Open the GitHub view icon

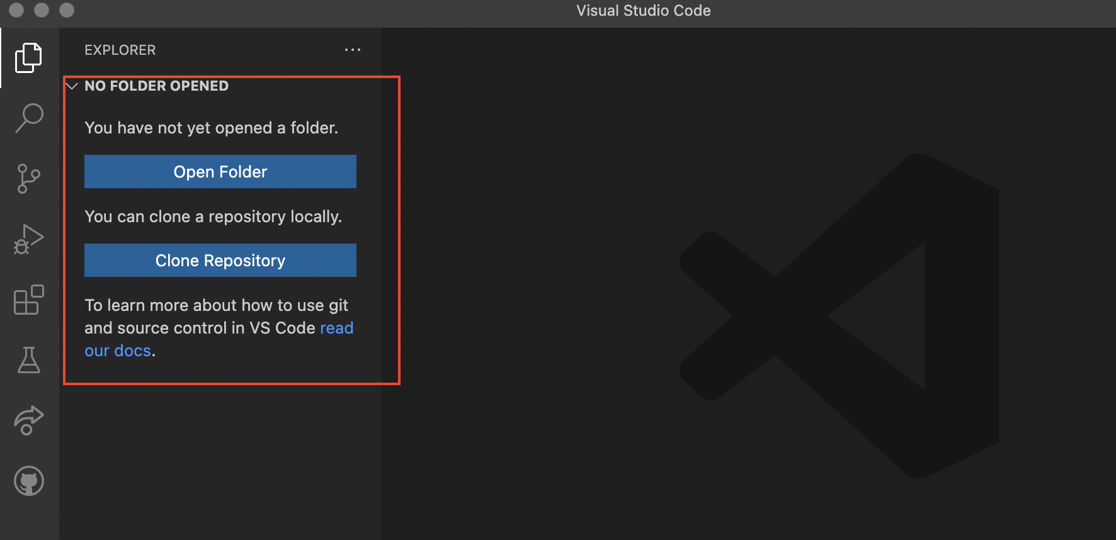[29, 481]
